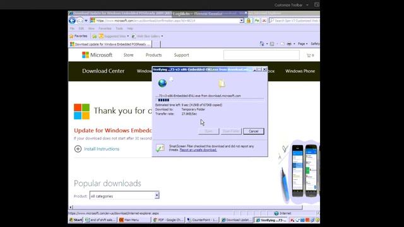Click the Read Mail icon on command bar

tap(283, 44)
